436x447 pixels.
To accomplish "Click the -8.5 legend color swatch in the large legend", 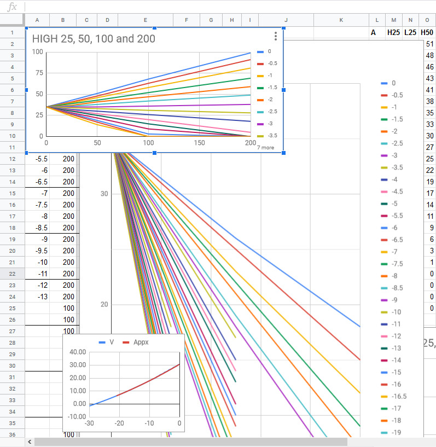I will coord(384,288).
